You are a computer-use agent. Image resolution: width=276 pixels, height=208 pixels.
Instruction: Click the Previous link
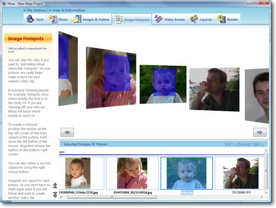click(243, 144)
